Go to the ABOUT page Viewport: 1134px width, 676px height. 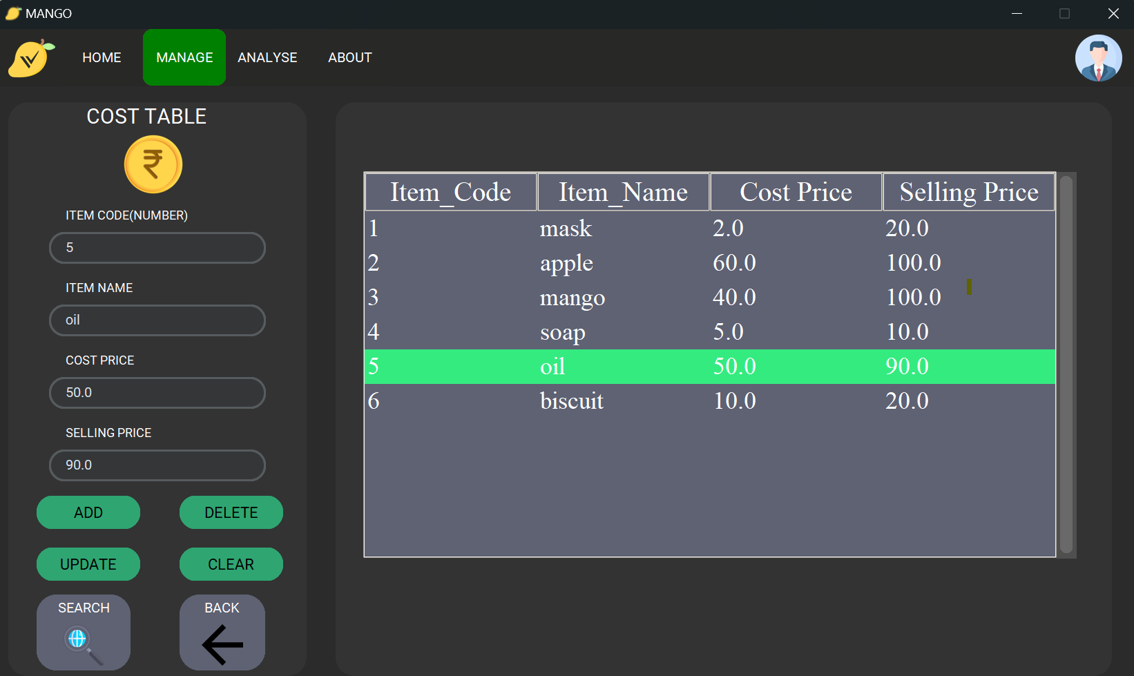349,57
